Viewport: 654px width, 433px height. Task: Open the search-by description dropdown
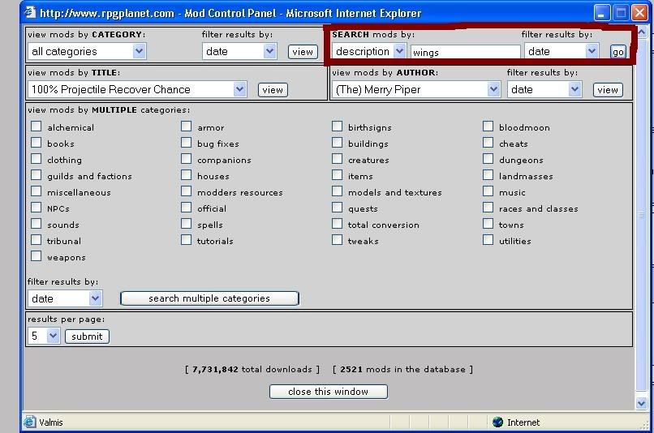pyautogui.click(x=369, y=51)
